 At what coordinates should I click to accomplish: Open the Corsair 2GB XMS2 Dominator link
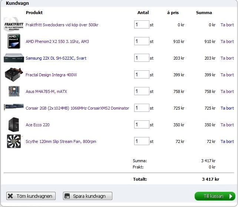(77, 108)
